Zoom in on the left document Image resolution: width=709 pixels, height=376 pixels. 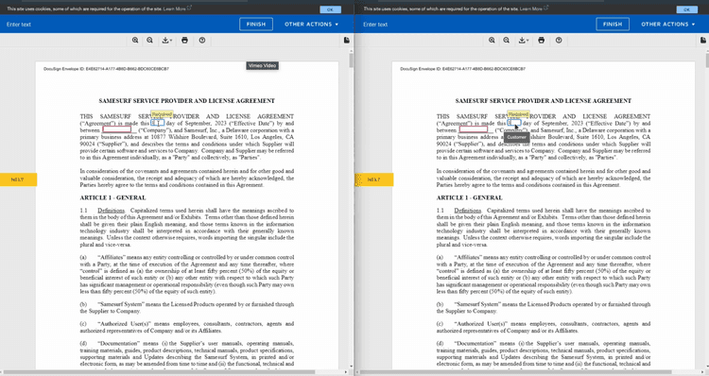click(x=135, y=41)
